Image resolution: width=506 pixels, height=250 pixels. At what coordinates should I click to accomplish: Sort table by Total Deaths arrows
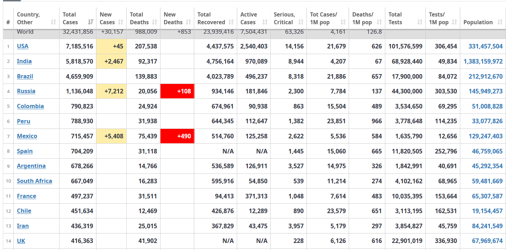(x=154, y=22)
